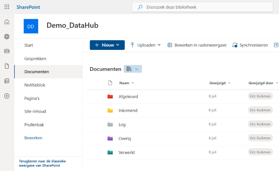Open the Log folder name
Screen dimensions: 279x171
[122, 124]
